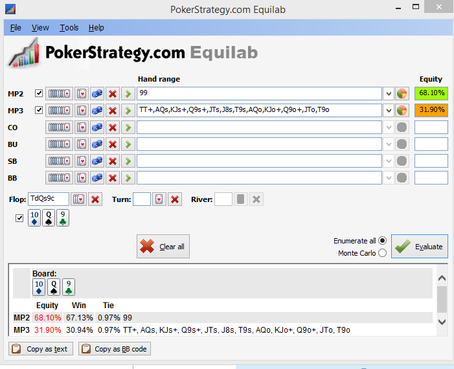Select Monte Carlo radio option
The height and width of the screenshot is (369, 454).
(383, 253)
